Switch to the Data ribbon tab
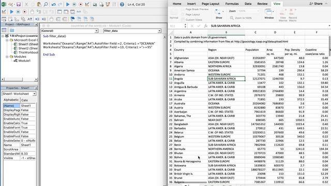 click(248, 4)
